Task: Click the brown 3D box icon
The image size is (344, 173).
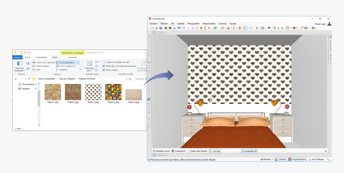Action: tap(294, 28)
